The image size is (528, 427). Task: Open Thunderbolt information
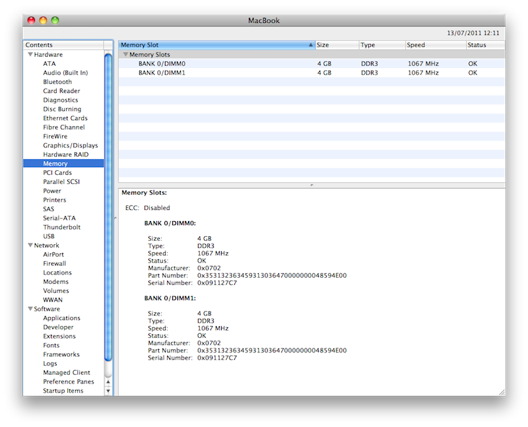[61, 227]
